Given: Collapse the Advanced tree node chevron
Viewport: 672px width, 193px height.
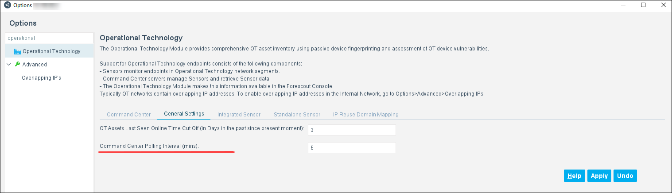Looking at the screenshot, I should coord(9,64).
